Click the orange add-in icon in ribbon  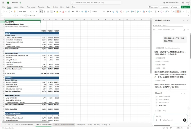pos(178,12)
